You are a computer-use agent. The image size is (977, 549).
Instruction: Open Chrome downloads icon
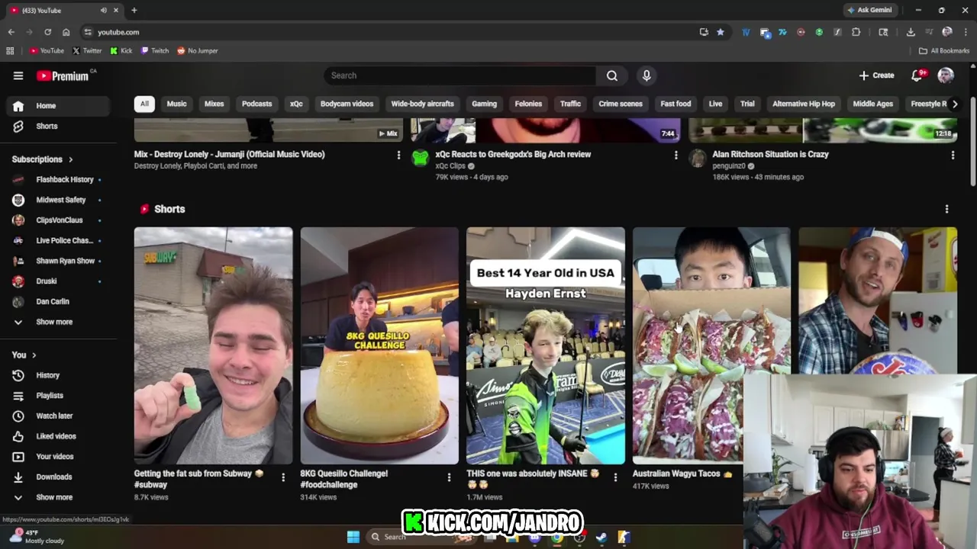911,32
